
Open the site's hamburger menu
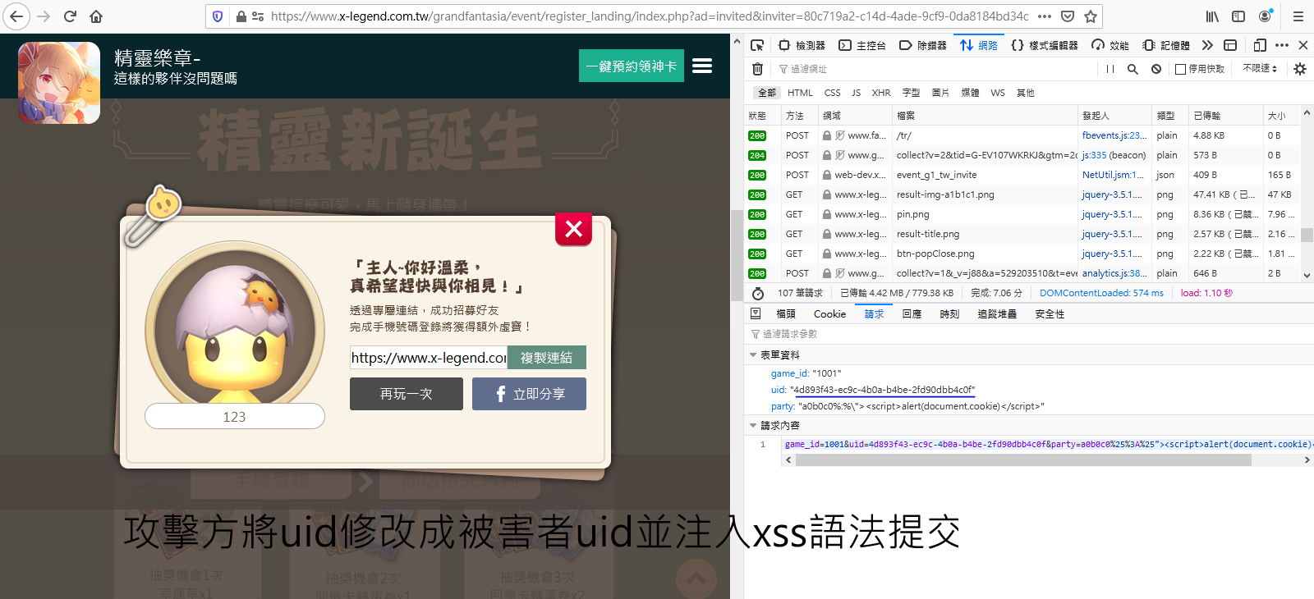702,66
